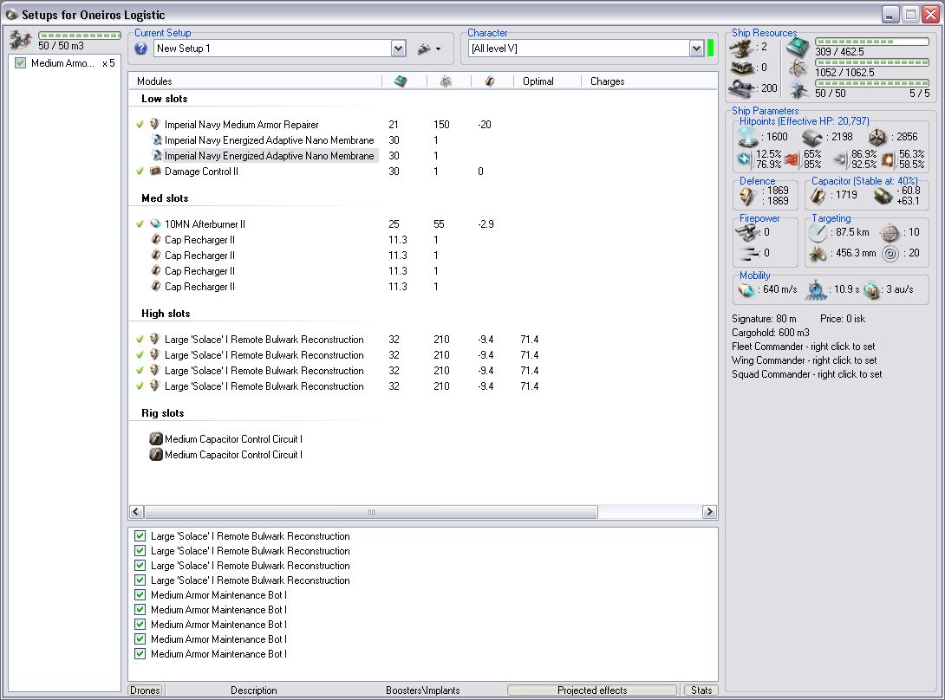945x700 pixels.
Task: Open the ship setup options icon menu
Action: pos(428,49)
